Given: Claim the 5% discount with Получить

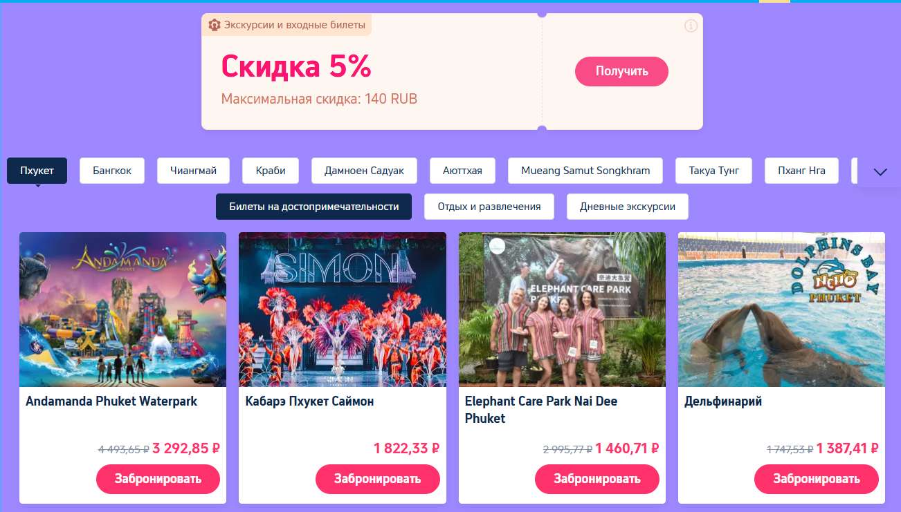Looking at the screenshot, I should (621, 71).
